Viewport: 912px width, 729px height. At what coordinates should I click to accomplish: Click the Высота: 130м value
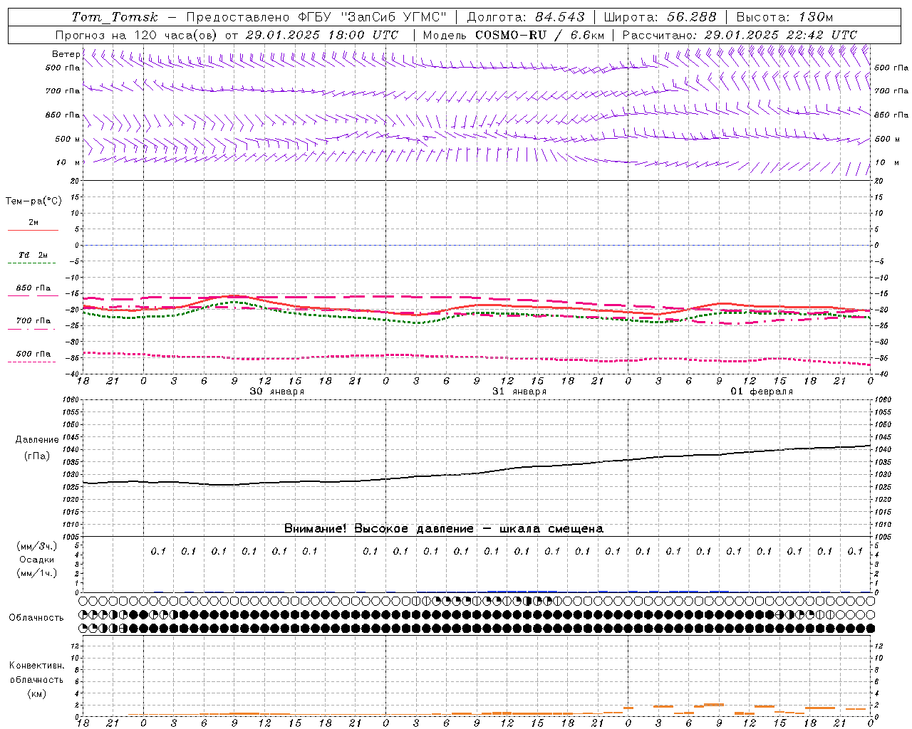(784, 17)
